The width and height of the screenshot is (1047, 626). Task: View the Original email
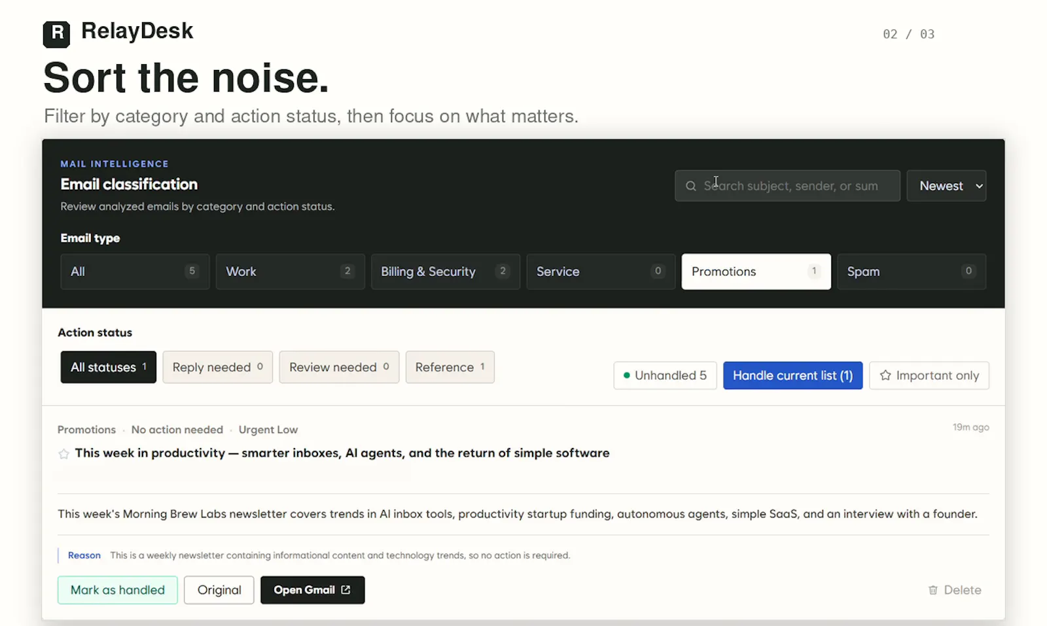pos(219,590)
